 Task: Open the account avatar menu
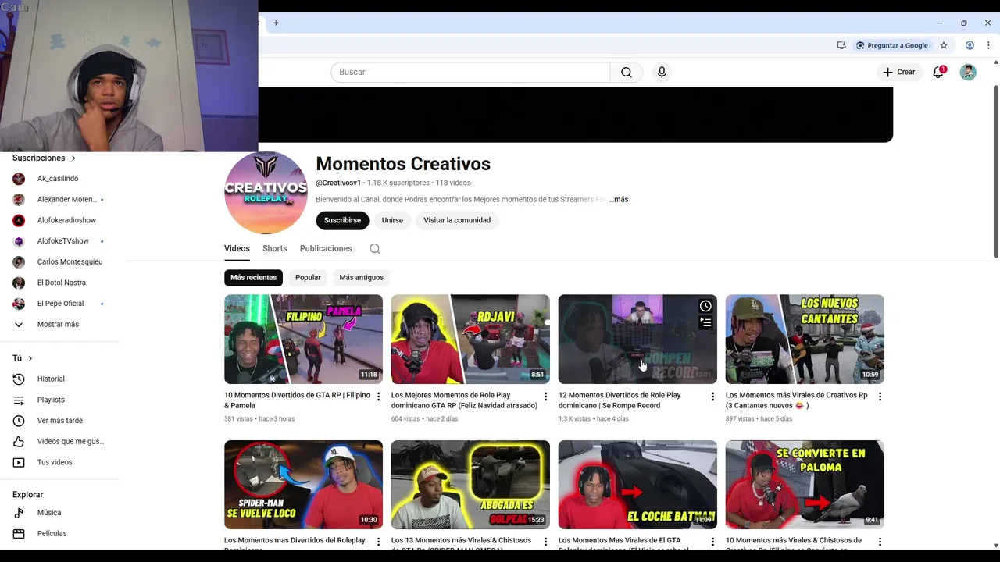pos(968,72)
